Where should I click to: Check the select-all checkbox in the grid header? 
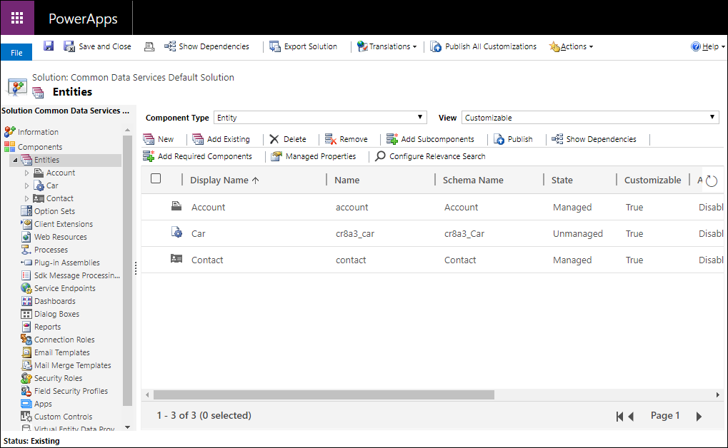(156, 179)
